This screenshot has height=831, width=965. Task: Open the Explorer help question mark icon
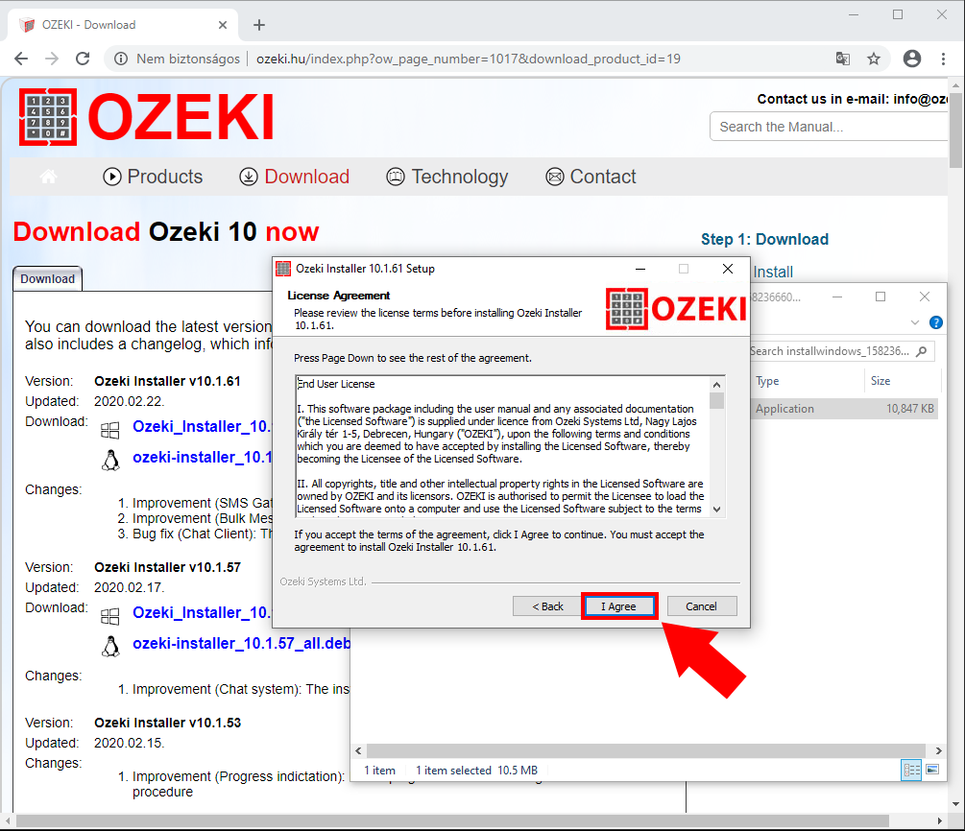coord(936,322)
